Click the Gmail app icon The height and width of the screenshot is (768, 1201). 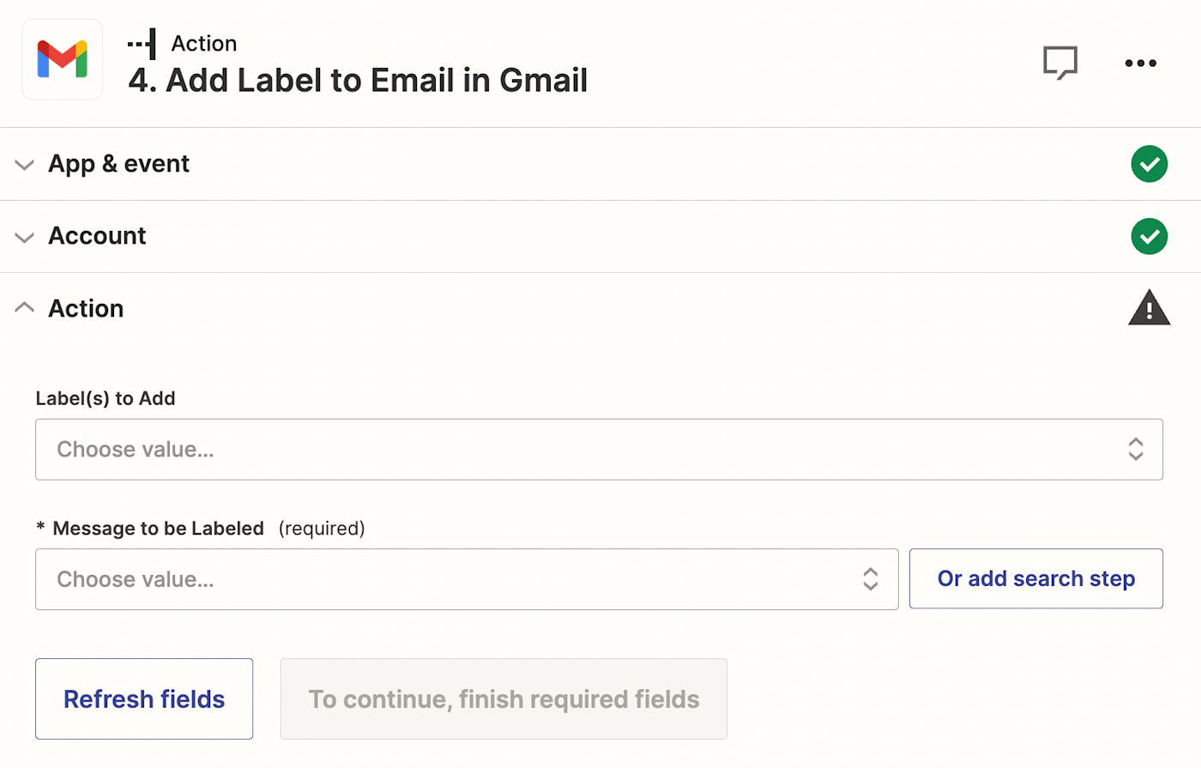[x=63, y=60]
